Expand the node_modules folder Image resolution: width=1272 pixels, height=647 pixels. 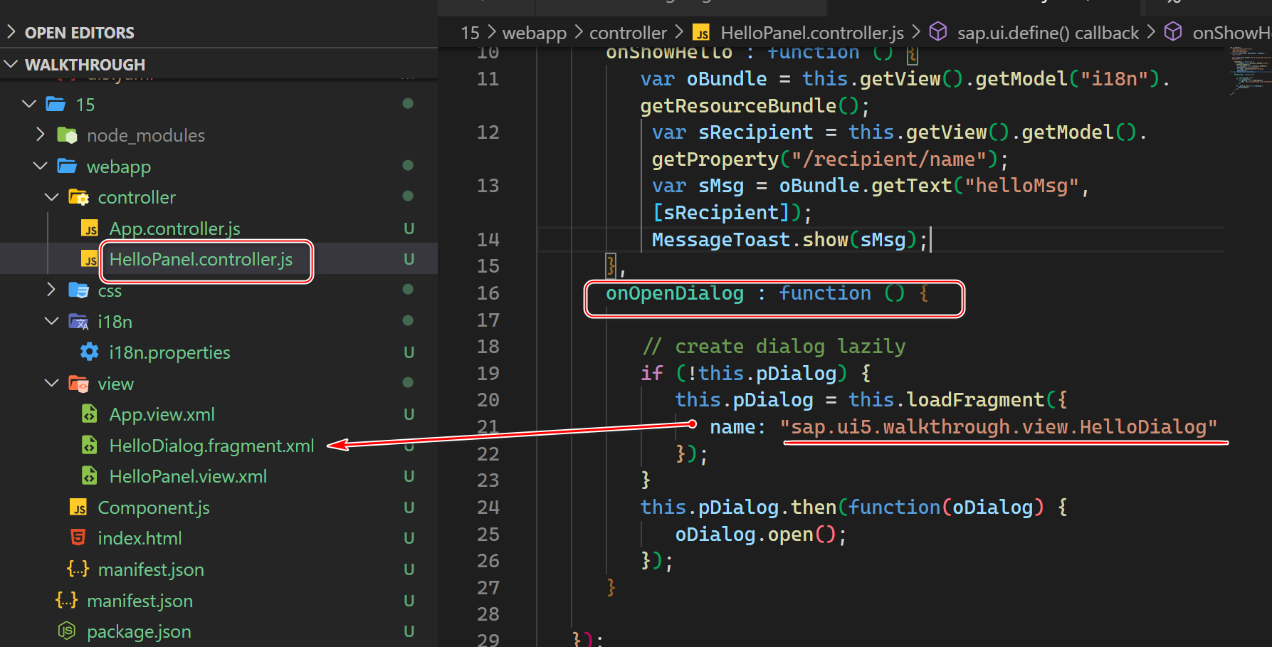tap(40, 135)
